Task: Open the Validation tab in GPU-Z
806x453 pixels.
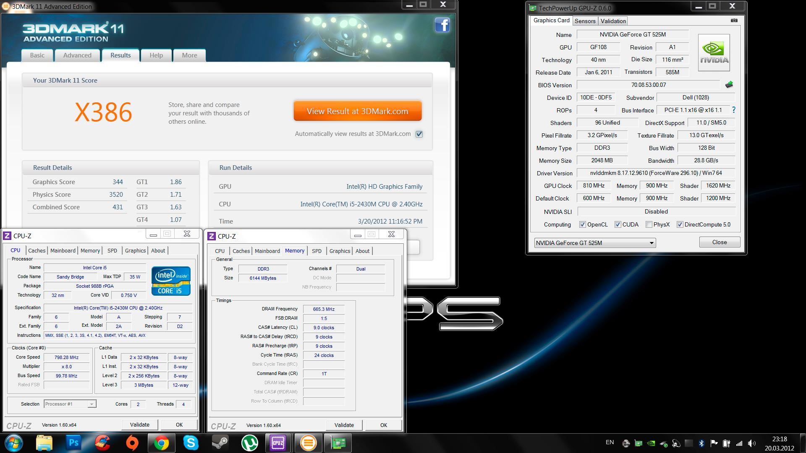Action: (613, 21)
